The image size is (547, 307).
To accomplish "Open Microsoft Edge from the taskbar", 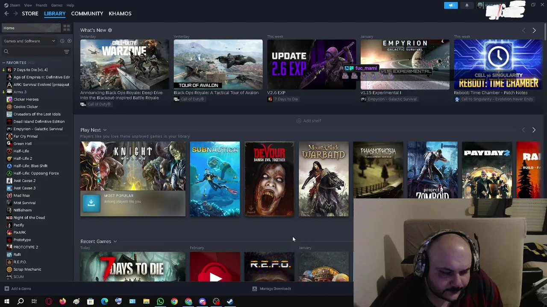I will (104, 301).
